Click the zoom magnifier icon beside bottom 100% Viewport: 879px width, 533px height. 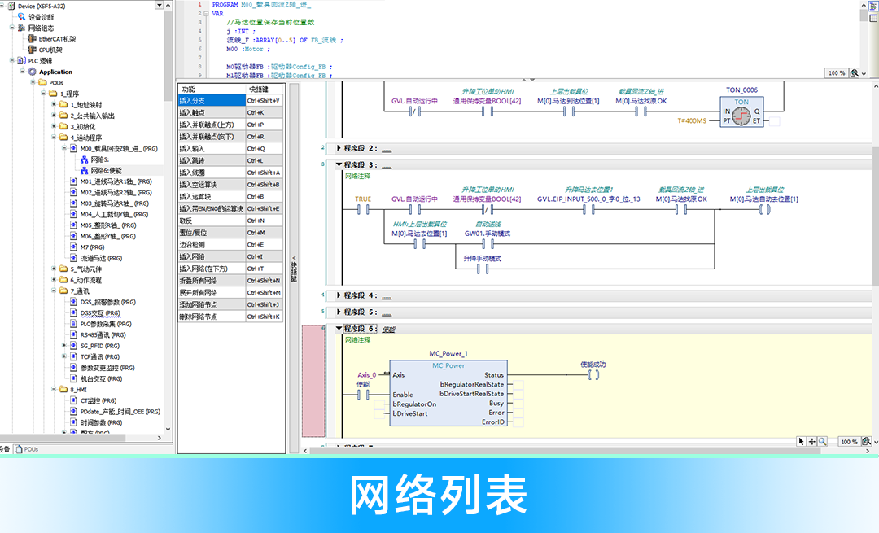pos(868,442)
